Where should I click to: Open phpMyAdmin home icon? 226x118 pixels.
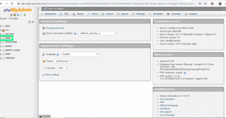(x=11, y=15)
